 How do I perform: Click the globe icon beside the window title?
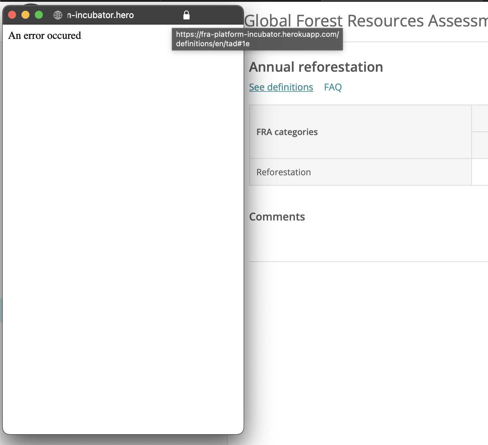(58, 15)
